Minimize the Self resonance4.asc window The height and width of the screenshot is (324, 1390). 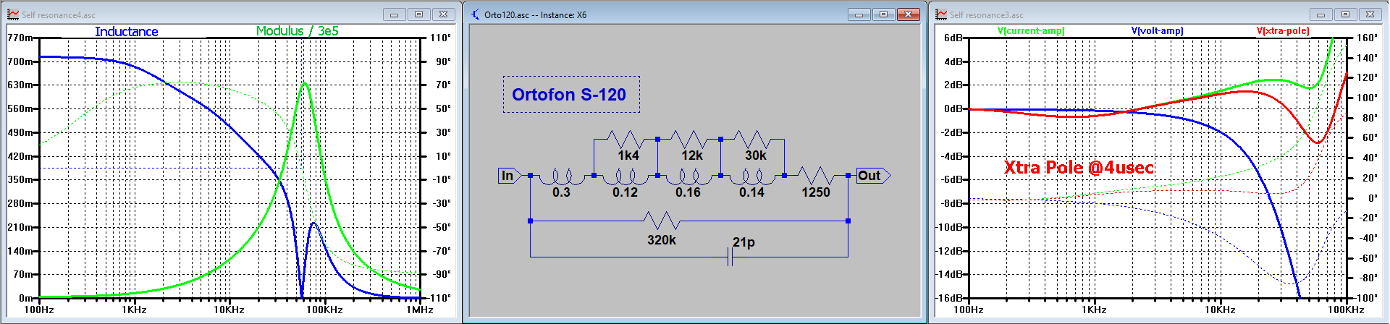click(395, 14)
